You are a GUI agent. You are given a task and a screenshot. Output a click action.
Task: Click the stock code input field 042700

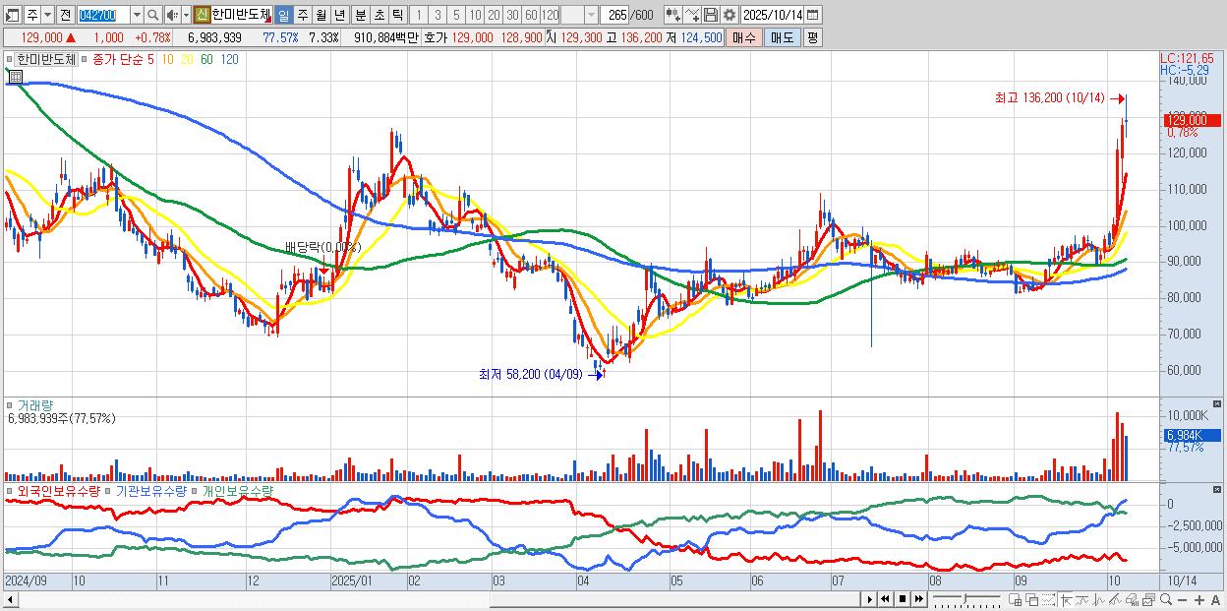click(103, 16)
